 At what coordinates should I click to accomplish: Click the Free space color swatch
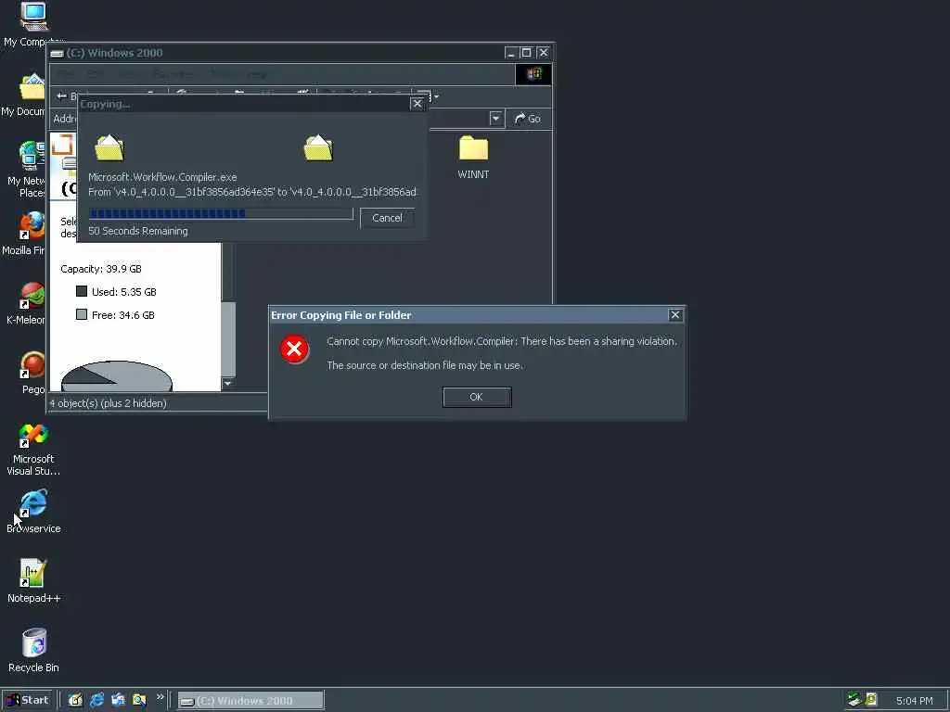[82, 314]
